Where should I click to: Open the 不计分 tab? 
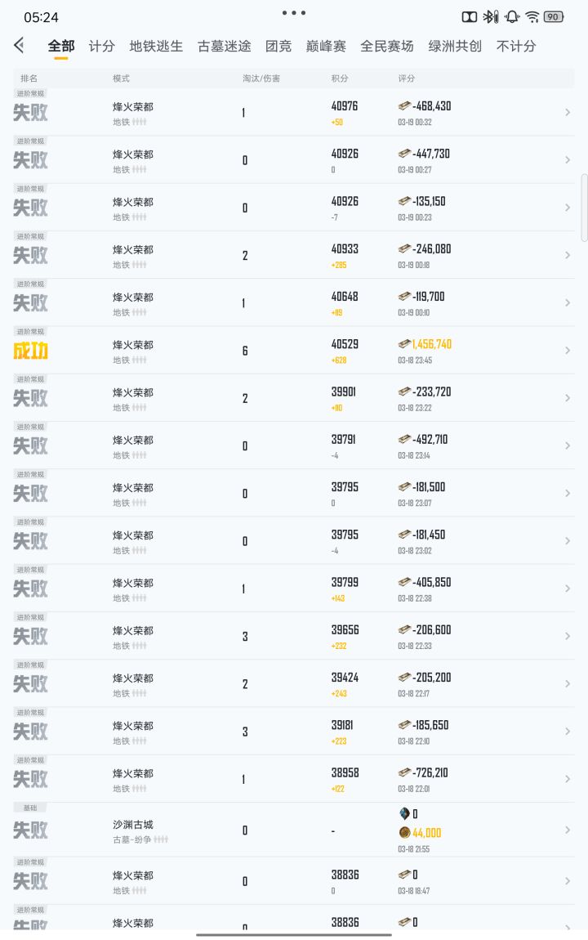(516, 47)
